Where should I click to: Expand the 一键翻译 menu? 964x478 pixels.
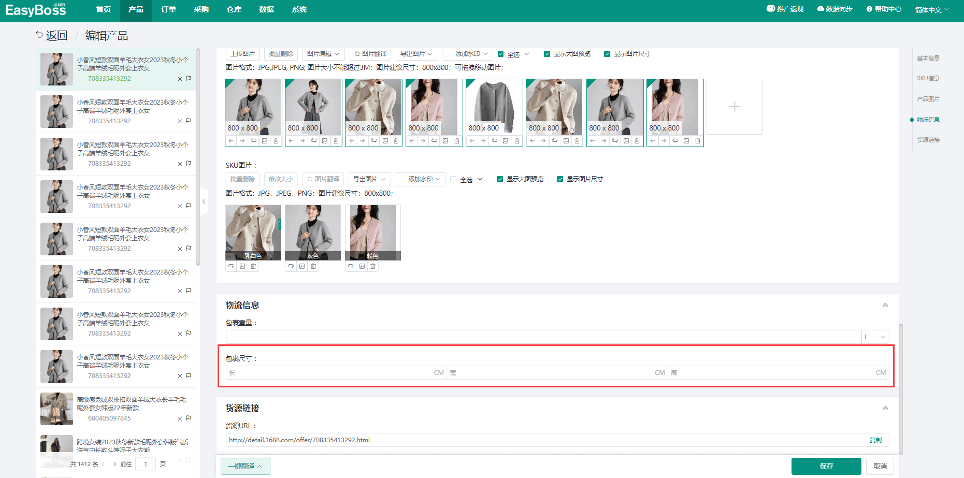(245, 466)
